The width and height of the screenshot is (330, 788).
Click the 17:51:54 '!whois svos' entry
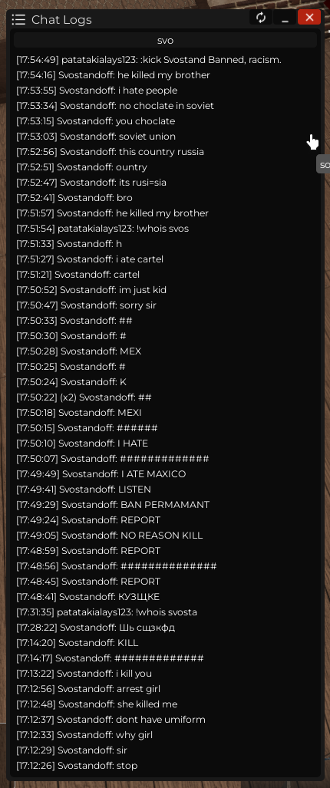click(103, 229)
